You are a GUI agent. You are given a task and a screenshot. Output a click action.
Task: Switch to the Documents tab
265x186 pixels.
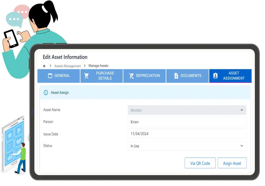pyautogui.click(x=187, y=76)
